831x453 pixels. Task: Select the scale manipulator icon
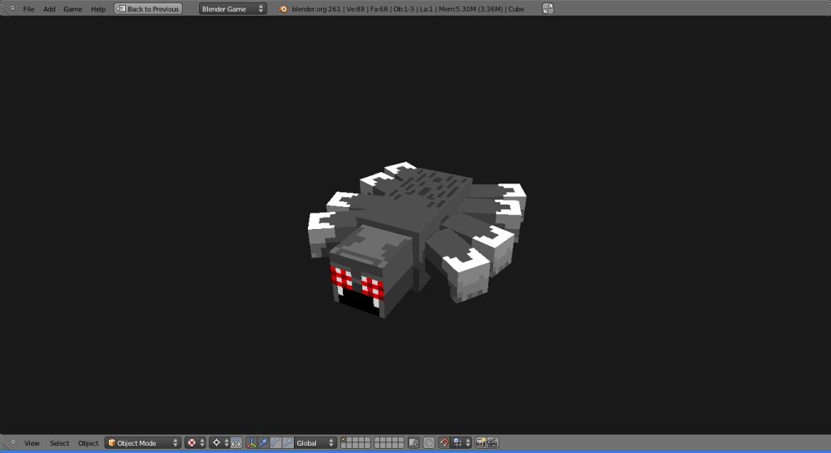click(x=288, y=443)
